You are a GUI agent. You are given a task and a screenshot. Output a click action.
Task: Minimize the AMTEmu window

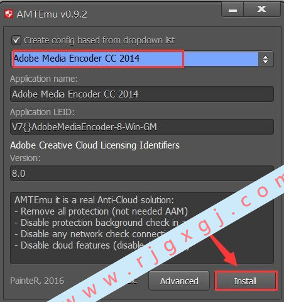232,10
